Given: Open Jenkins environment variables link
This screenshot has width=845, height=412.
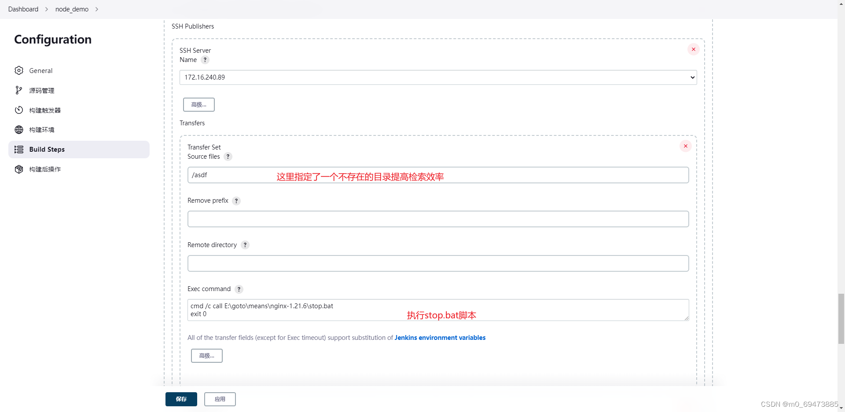Looking at the screenshot, I should point(440,338).
